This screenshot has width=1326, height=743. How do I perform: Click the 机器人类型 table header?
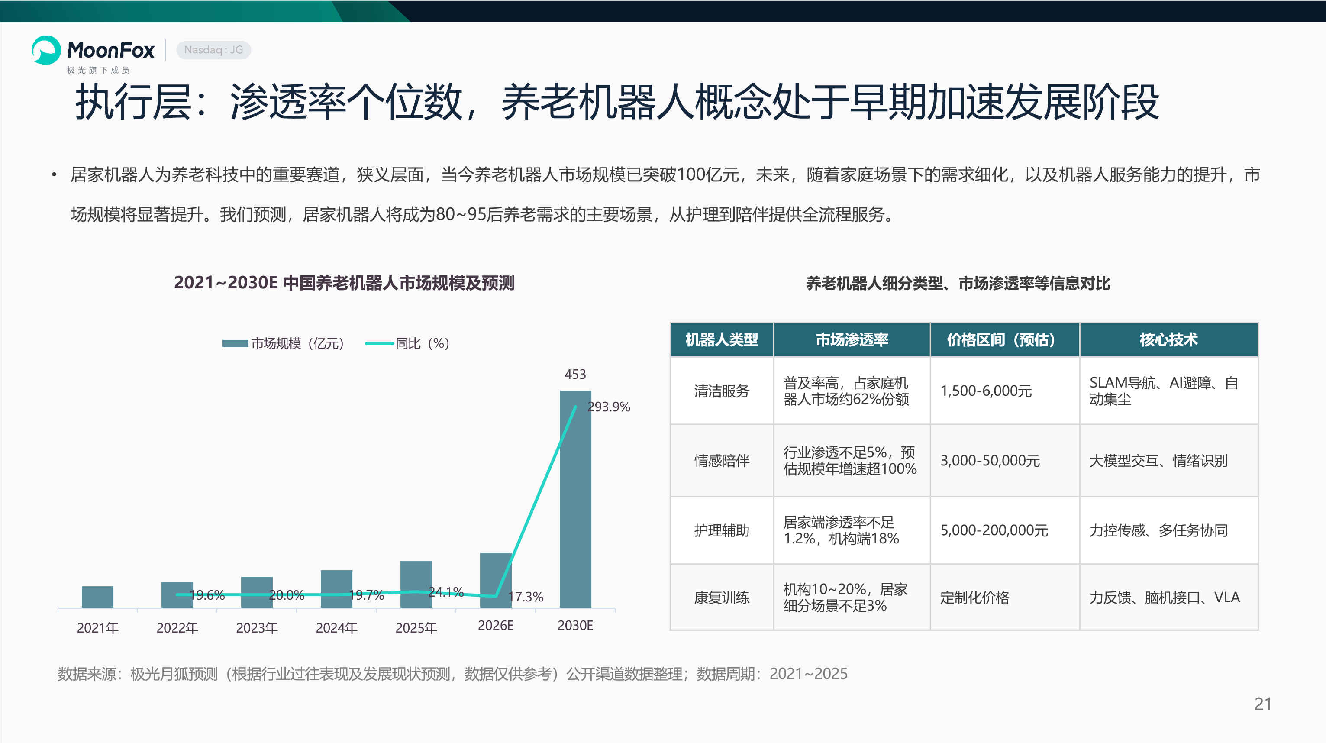722,340
